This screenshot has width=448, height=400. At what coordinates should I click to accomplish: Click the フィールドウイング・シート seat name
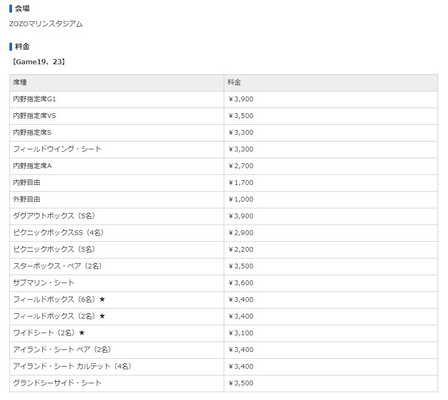tap(57, 149)
